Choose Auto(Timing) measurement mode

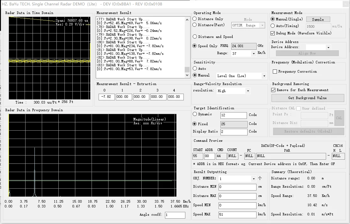[x=273, y=26]
